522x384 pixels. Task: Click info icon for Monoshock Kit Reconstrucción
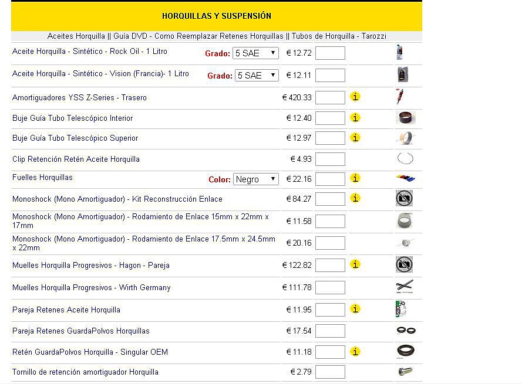tap(355, 198)
